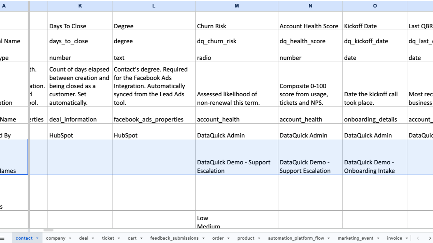Click the 'radio' type cell
Screen dimensions: 433x243
tap(237, 54)
